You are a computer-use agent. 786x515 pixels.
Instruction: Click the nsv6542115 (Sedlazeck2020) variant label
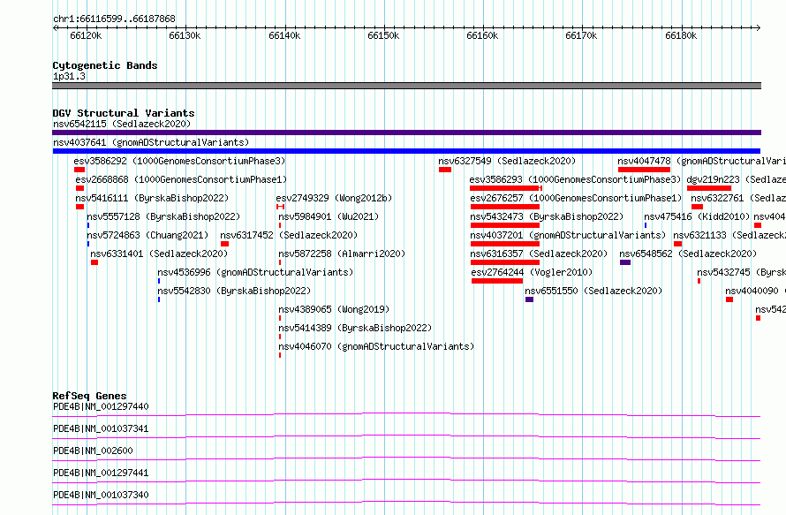pyautogui.click(x=122, y=124)
